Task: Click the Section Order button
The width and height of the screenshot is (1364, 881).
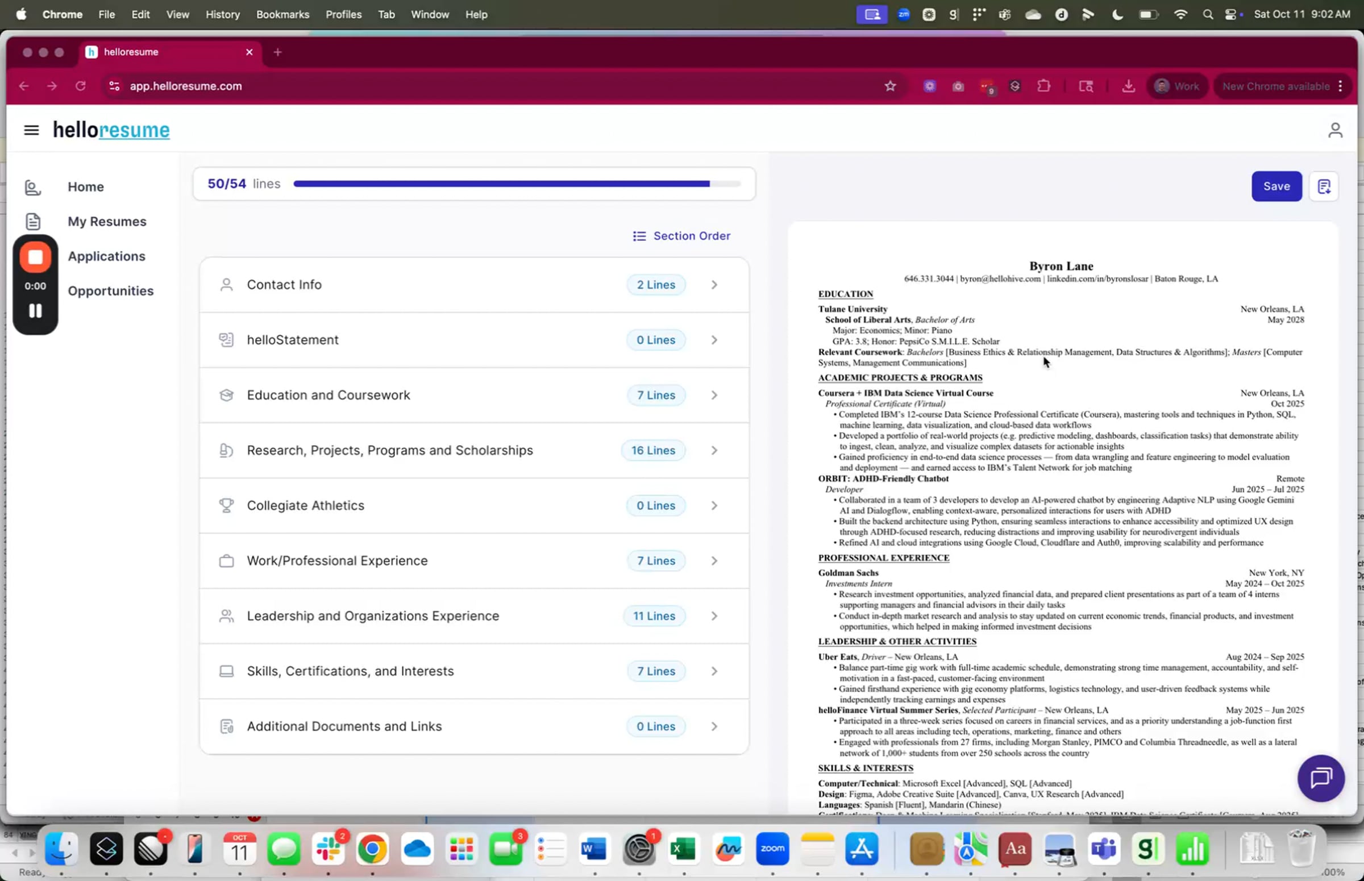Action: tap(681, 236)
